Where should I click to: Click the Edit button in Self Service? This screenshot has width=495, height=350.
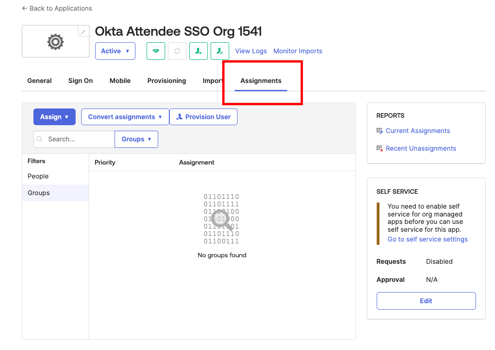click(x=426, y=301)
